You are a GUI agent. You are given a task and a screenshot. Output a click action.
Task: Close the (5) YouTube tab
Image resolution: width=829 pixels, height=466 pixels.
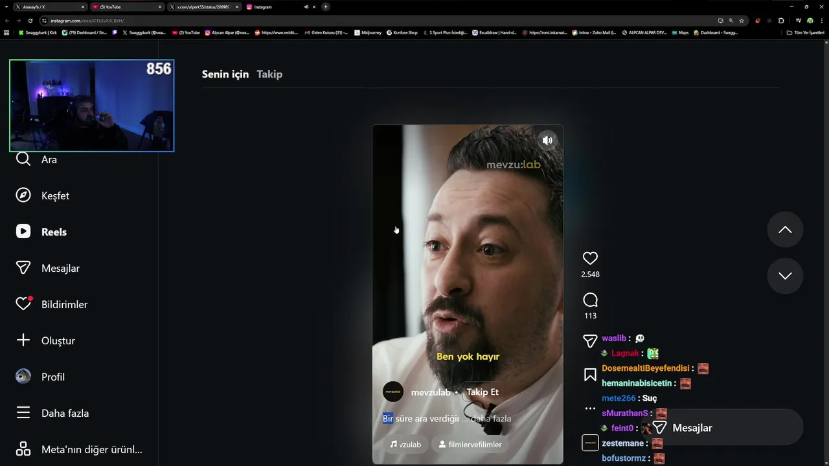pos(160,6)
